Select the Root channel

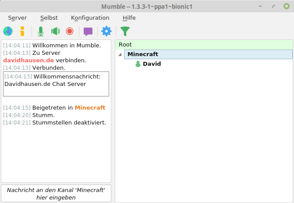(x=204, y=45)
